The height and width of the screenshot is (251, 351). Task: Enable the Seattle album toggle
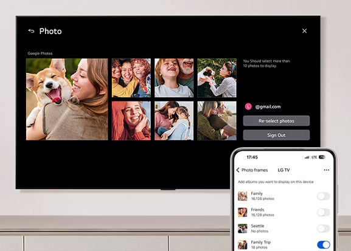(x=323, y=229)
